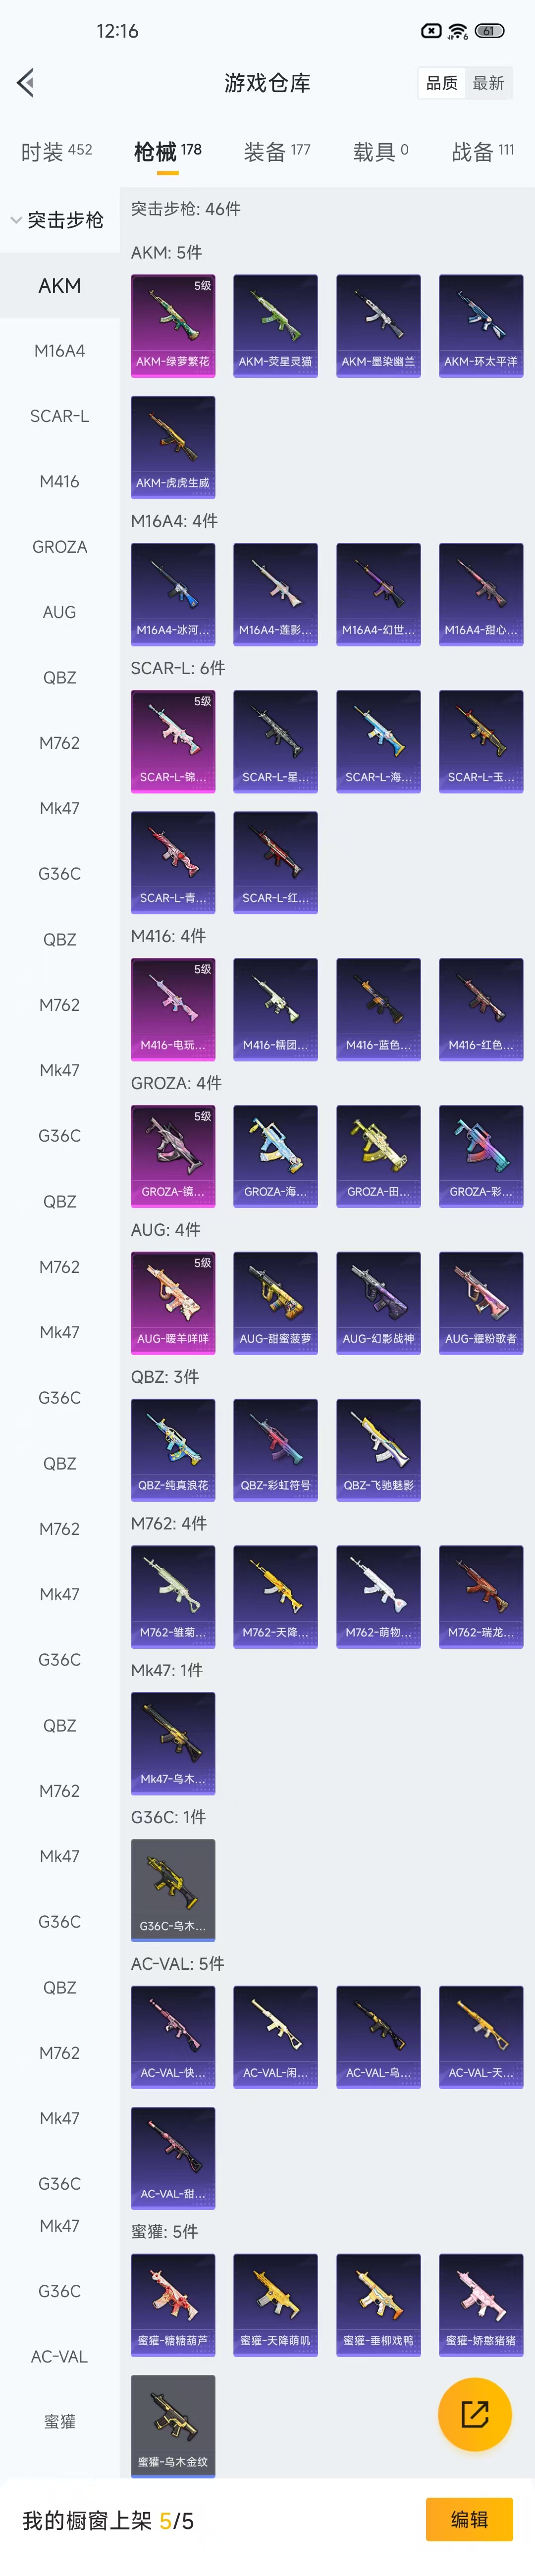Select M16A4 in the sidebar list

coord(60,351)
